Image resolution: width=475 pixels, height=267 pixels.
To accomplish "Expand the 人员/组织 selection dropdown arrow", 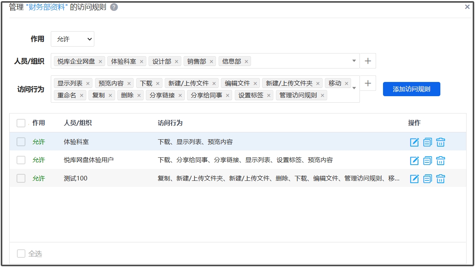I will pos(354,61).
